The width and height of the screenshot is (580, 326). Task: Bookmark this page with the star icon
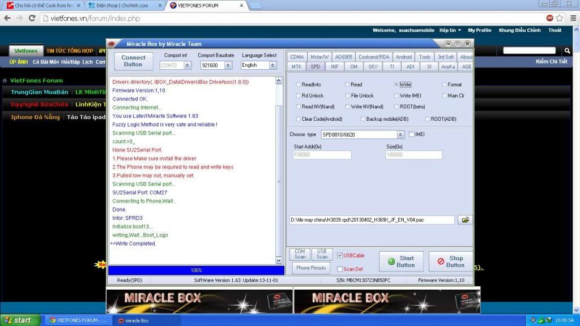[560, 18]
